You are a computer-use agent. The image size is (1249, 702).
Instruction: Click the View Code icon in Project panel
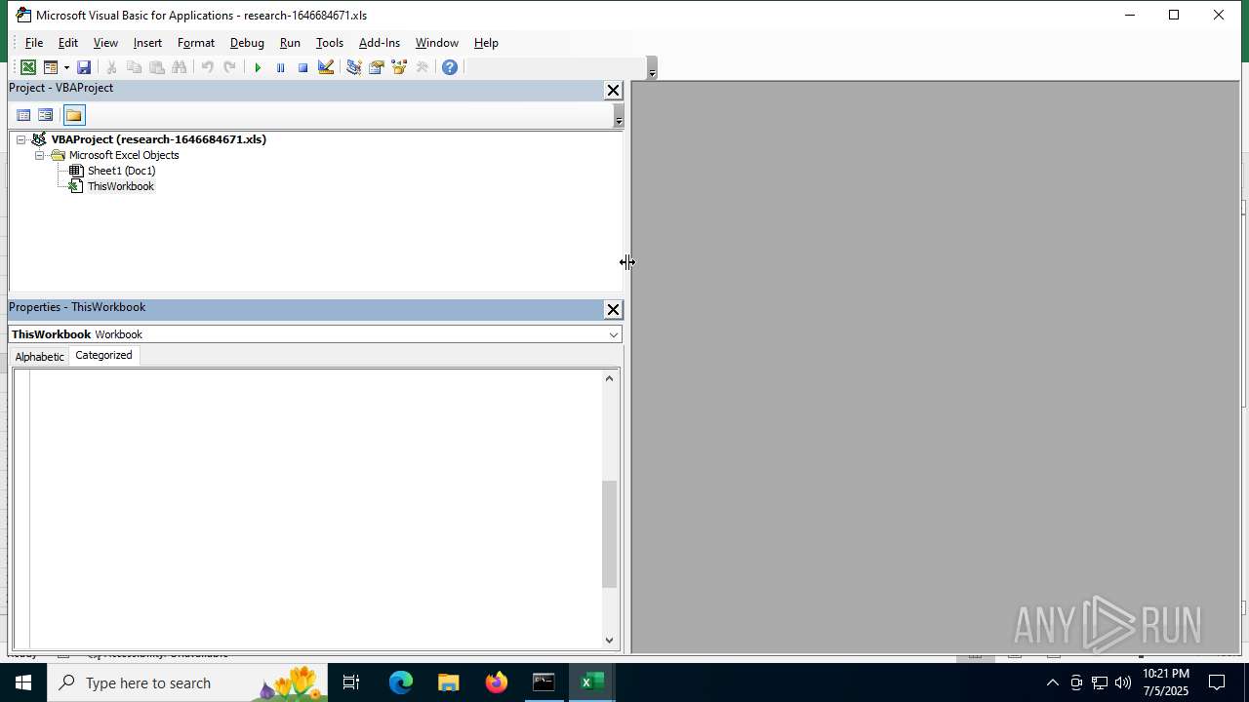pyautogui.click(x=23, y=115)
